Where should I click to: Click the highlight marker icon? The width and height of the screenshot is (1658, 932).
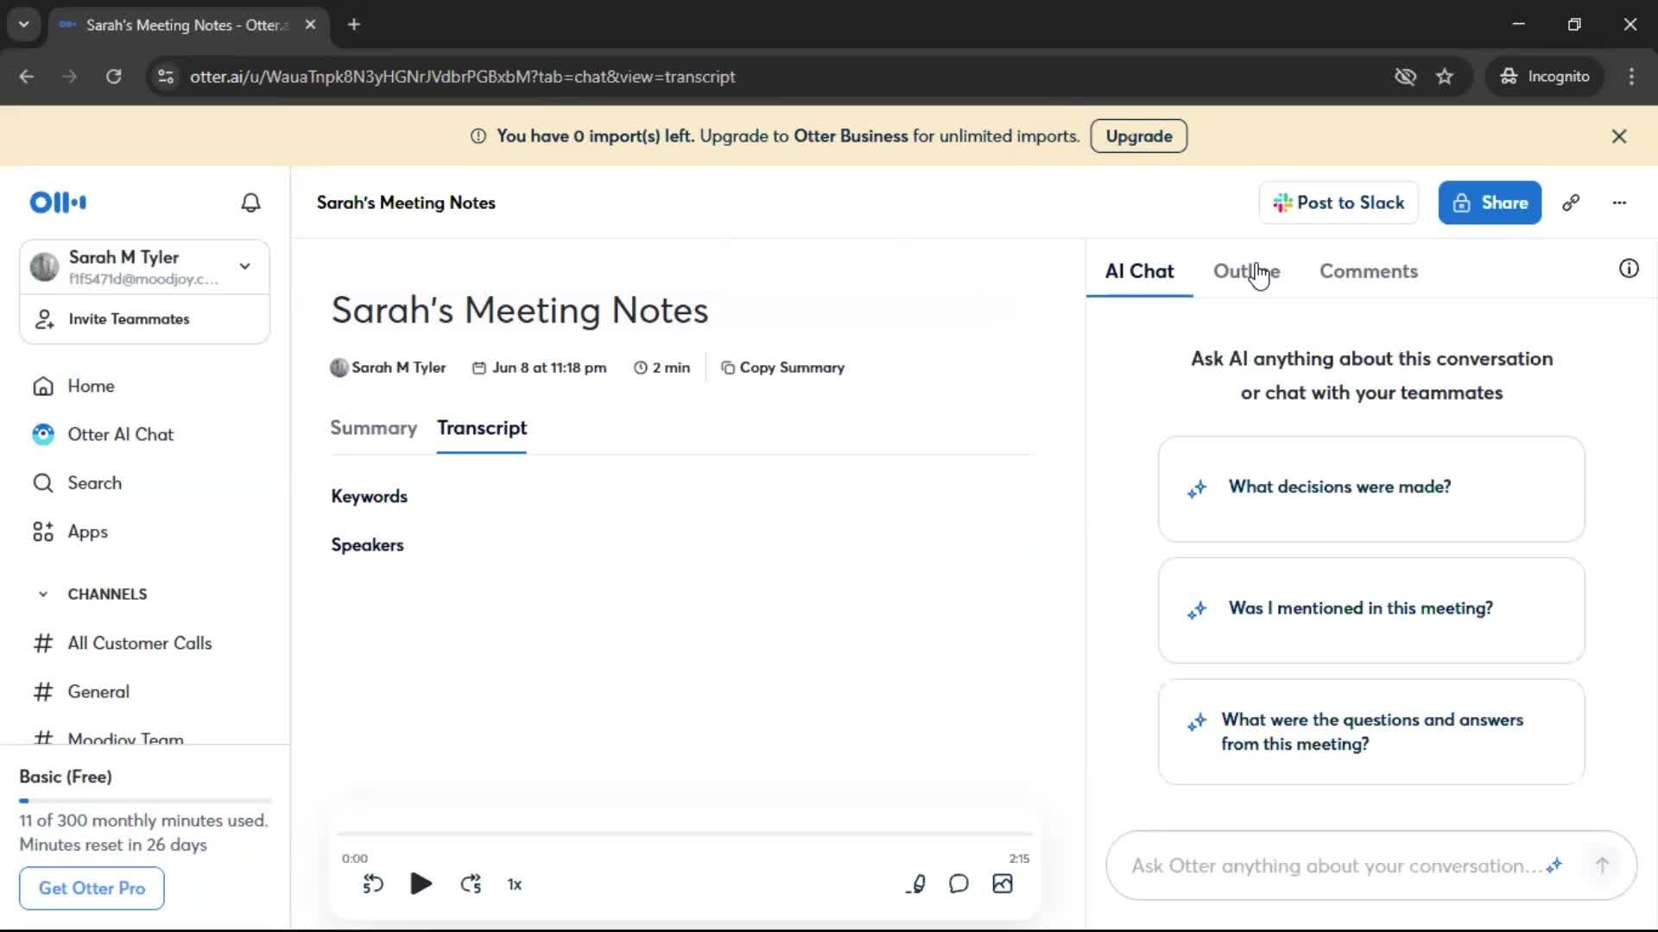(x=916, y=884)
